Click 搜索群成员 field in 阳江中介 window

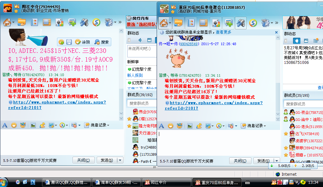(142, 103)
